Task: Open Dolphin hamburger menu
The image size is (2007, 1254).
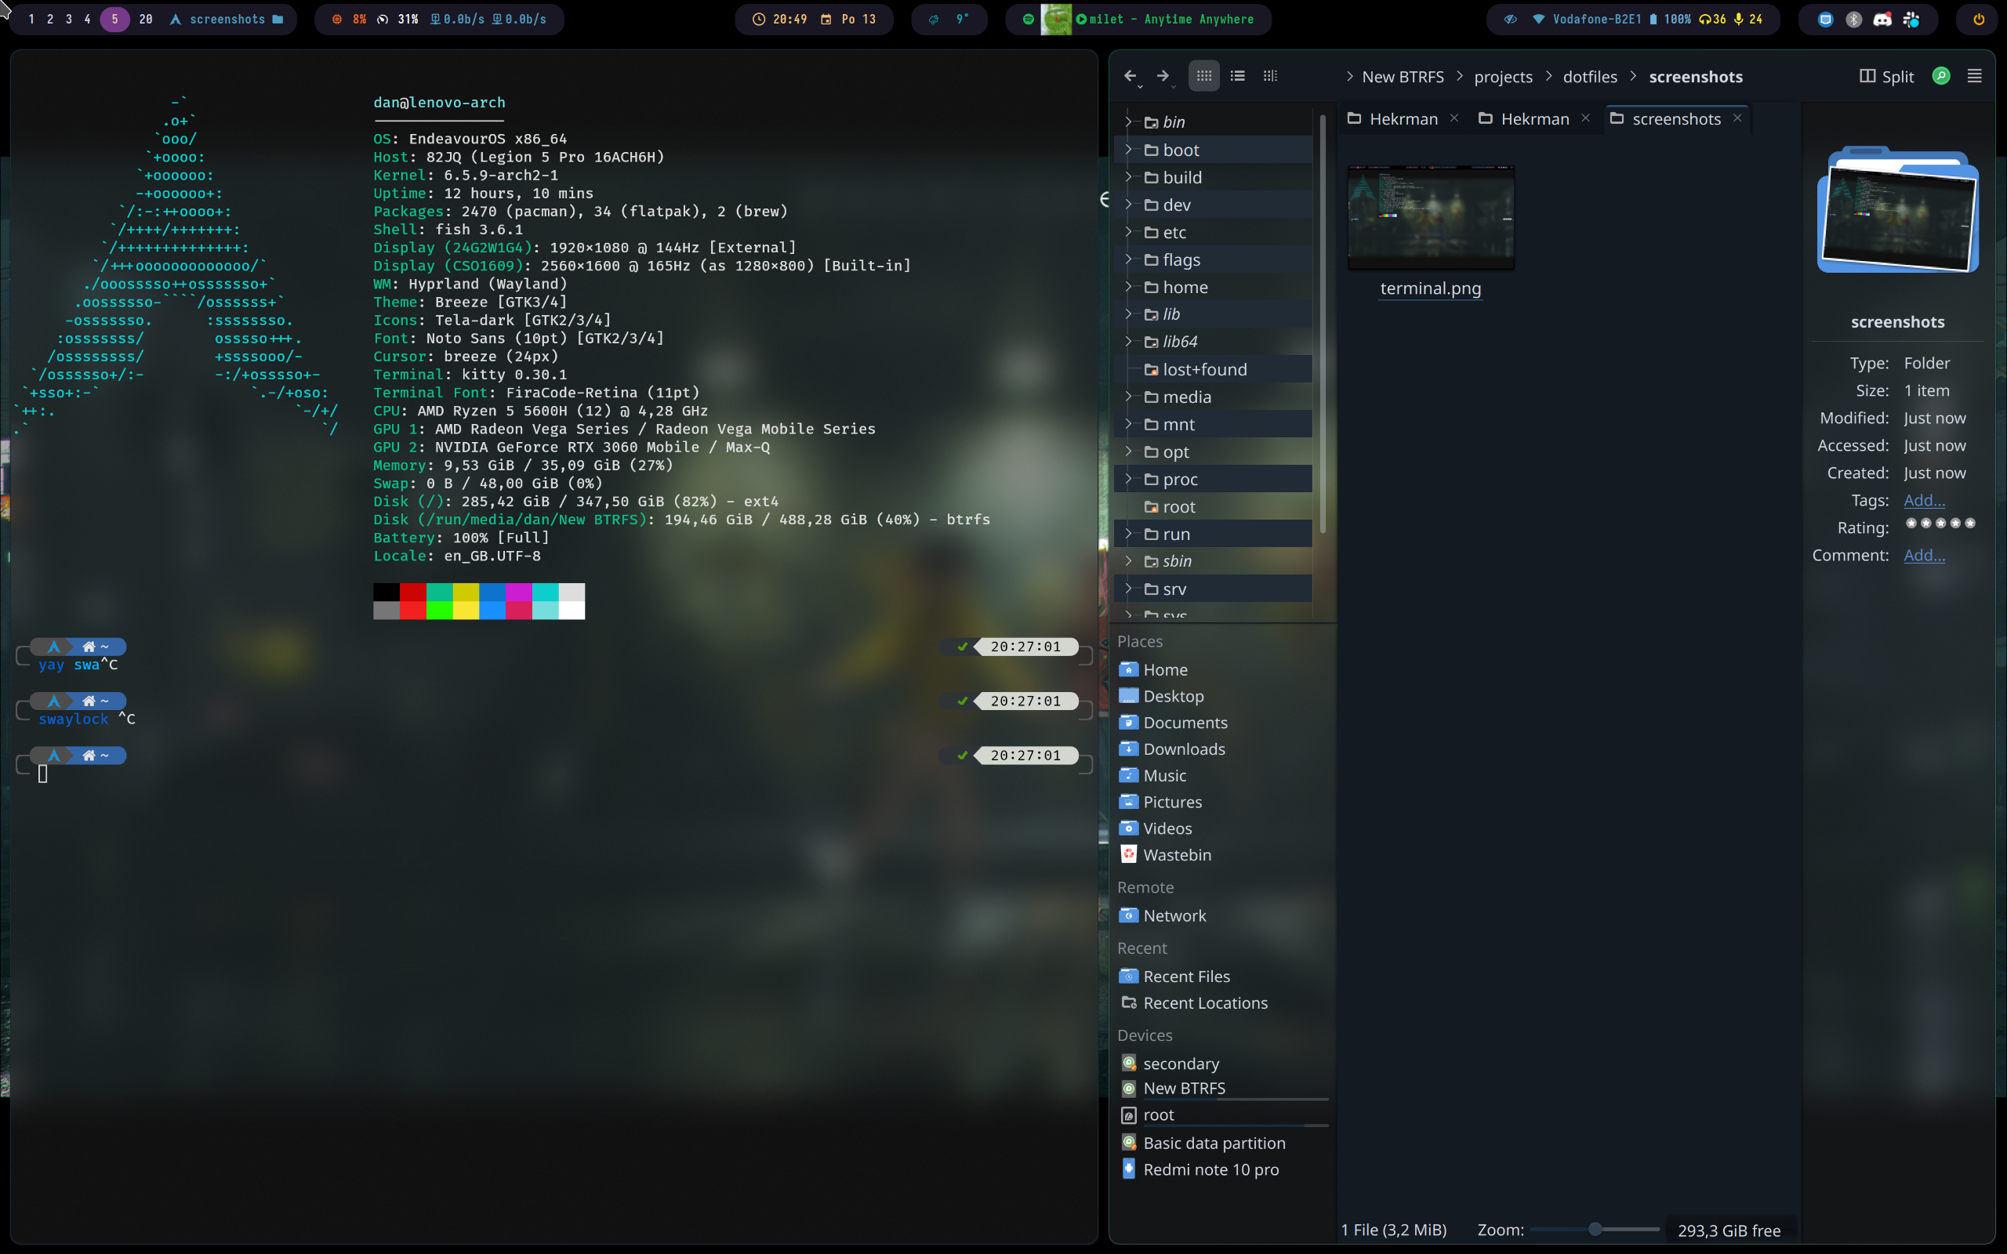Action: (1975, 76)
